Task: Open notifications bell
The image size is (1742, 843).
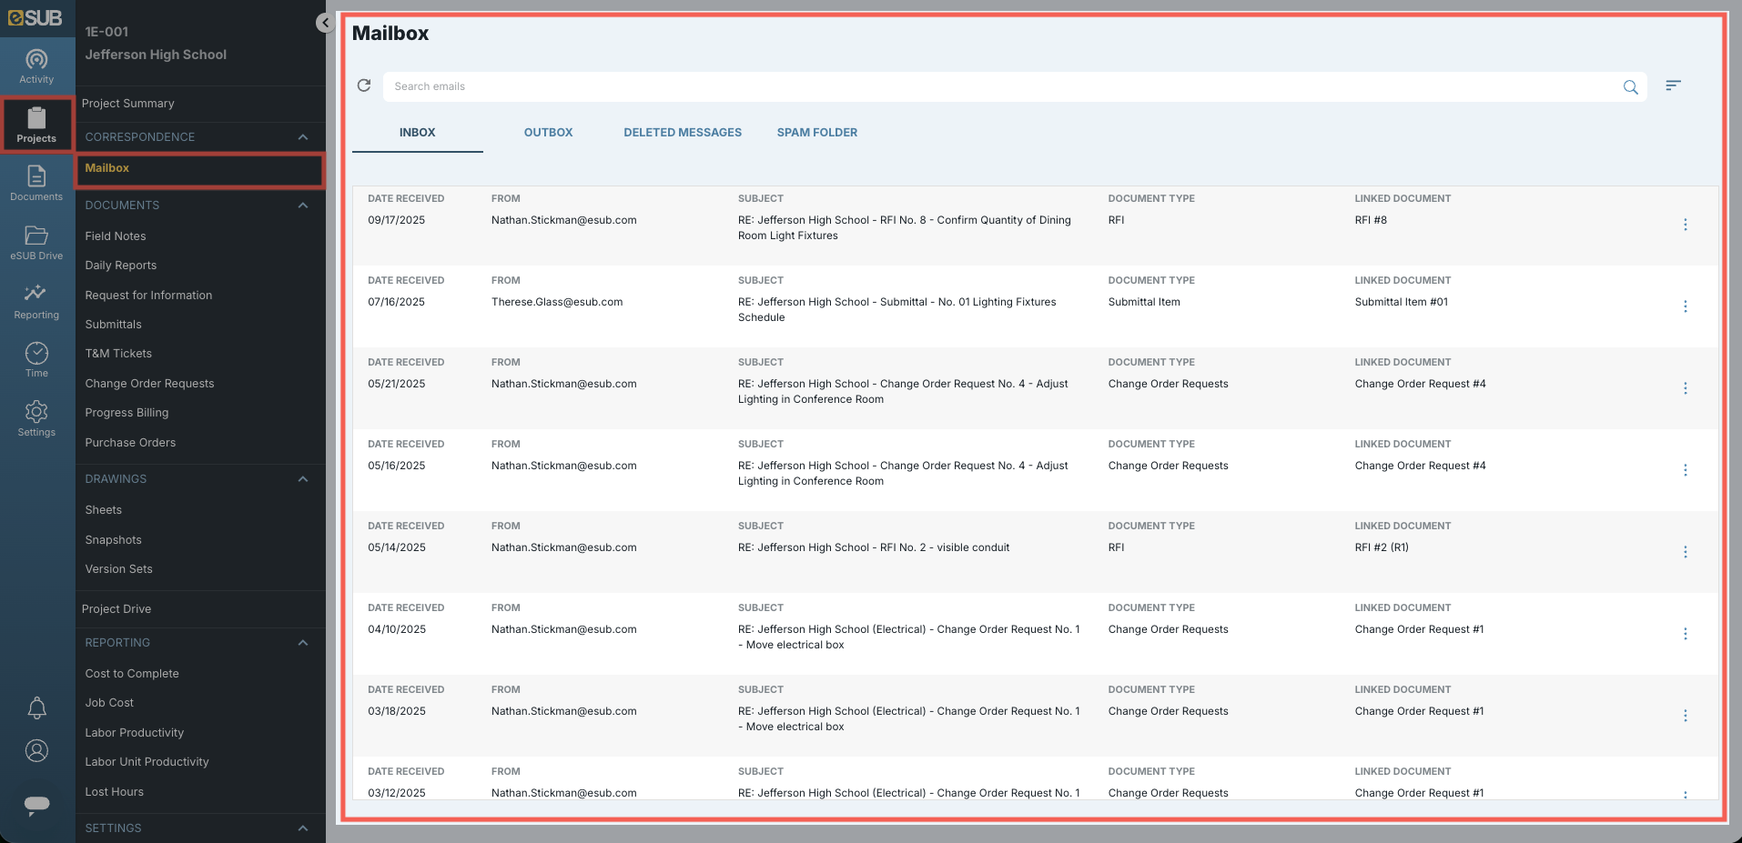Action: point(36,708)
